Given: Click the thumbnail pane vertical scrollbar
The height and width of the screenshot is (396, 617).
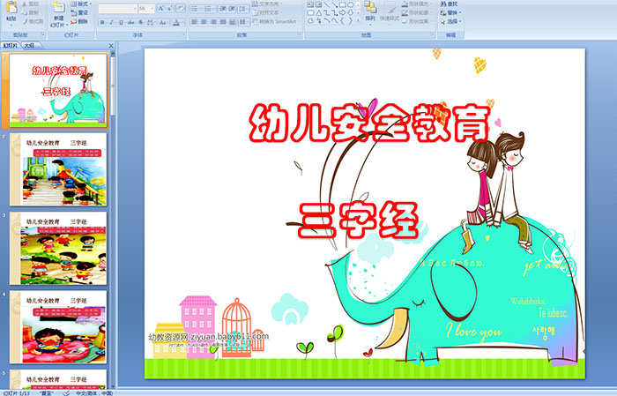Looking at the screenshot, I should pos(114,220).
